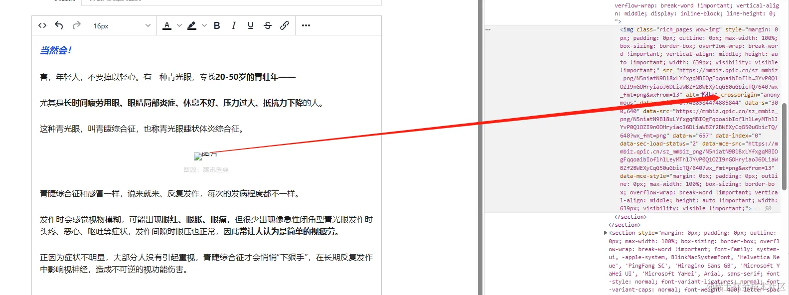Image resolution: width=789 pixels, height=295 pixels.
Task: Click paragraph starting with 尤其是长时间疲劳用眼
Action: [x=183, y=103]
